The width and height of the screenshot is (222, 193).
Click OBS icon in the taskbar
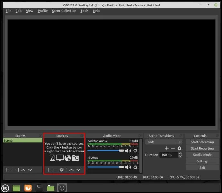[62, 188]
